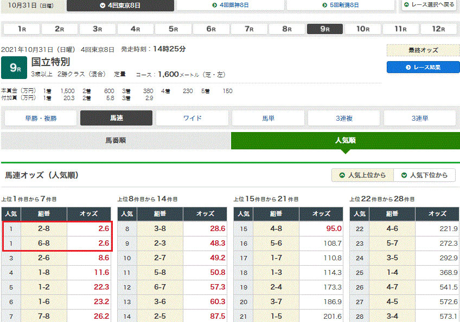Open the 4回東京8日 venue dropdown

tap(120, 5)
